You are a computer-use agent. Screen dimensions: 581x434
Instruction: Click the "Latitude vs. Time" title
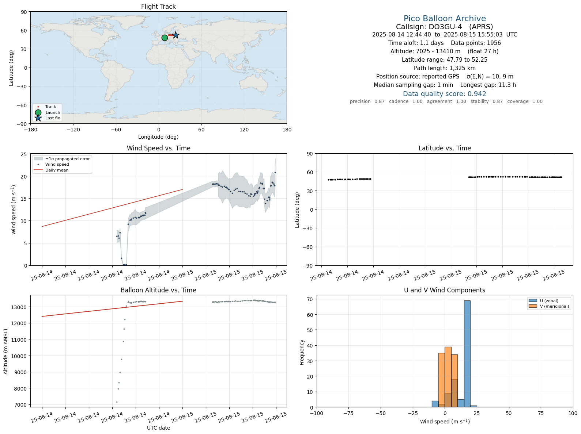(x=445, y=148)
